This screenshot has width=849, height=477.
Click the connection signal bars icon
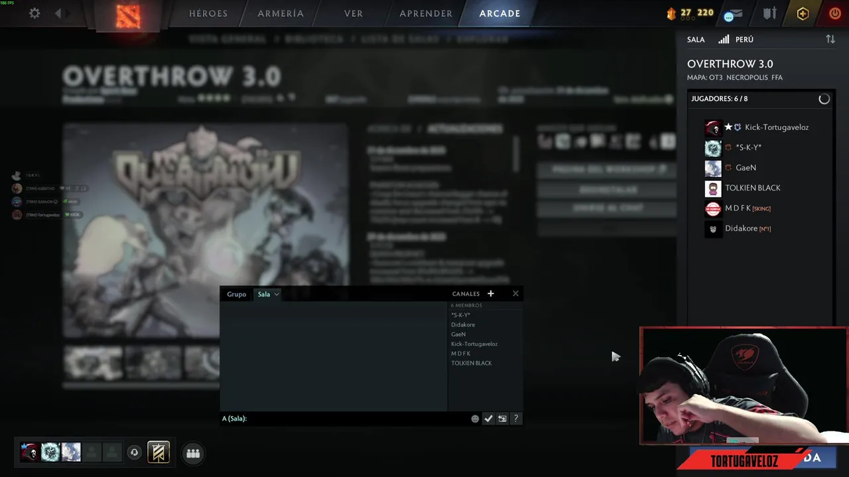click(724, 39)
